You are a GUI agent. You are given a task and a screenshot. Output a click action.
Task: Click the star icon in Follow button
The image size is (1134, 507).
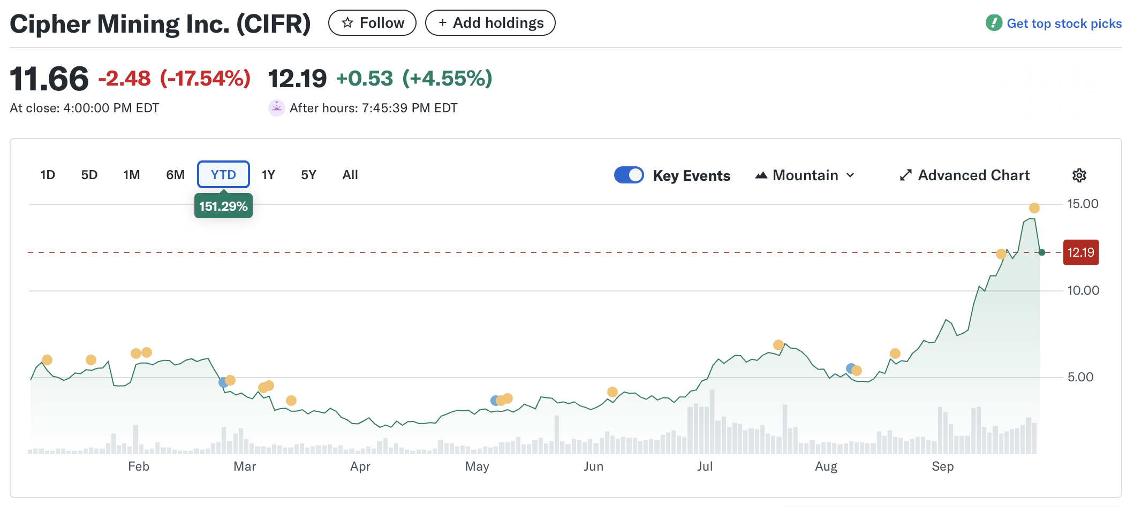coord(347,23)
